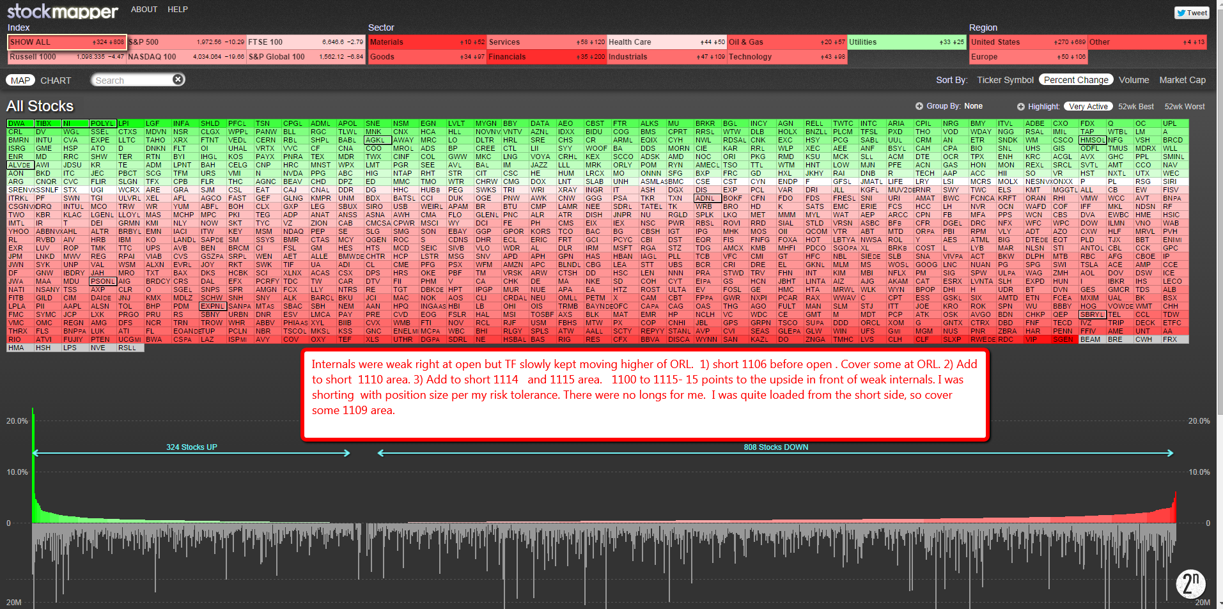Switch to CHART view
1223x609 pixels.
click(x=56, y=81)
